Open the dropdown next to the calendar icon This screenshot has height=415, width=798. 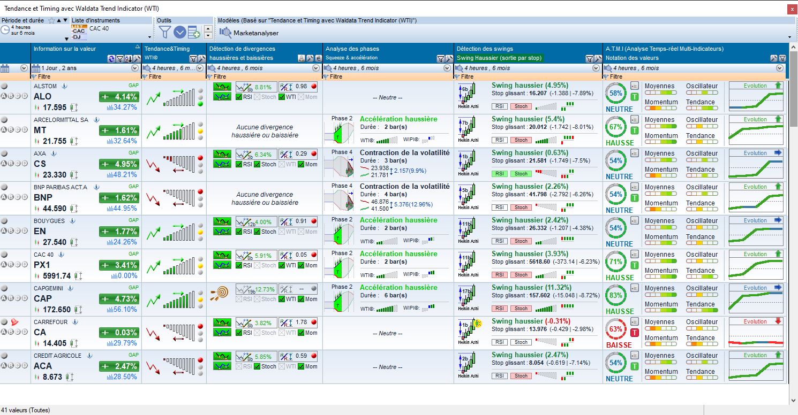24,68
